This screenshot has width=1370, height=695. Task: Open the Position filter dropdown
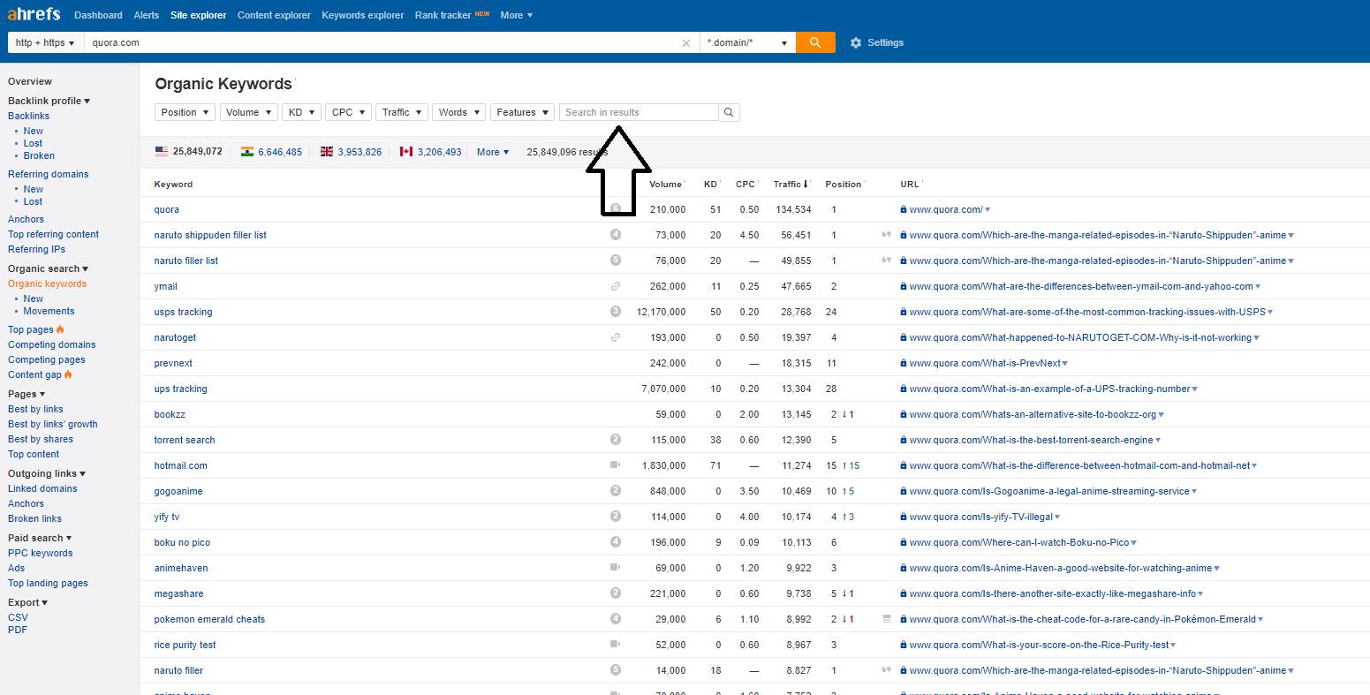185,112
